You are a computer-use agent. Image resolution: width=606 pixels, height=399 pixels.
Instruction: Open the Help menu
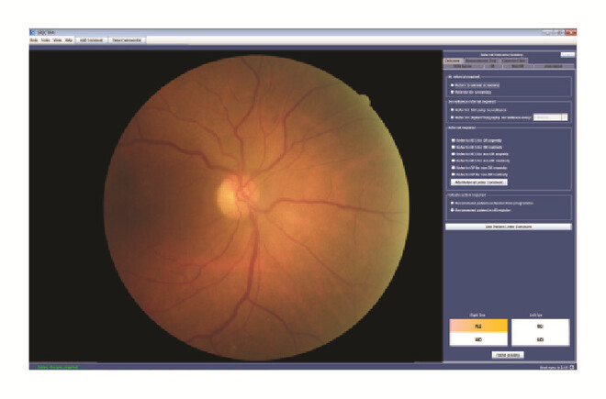point(69,40)
